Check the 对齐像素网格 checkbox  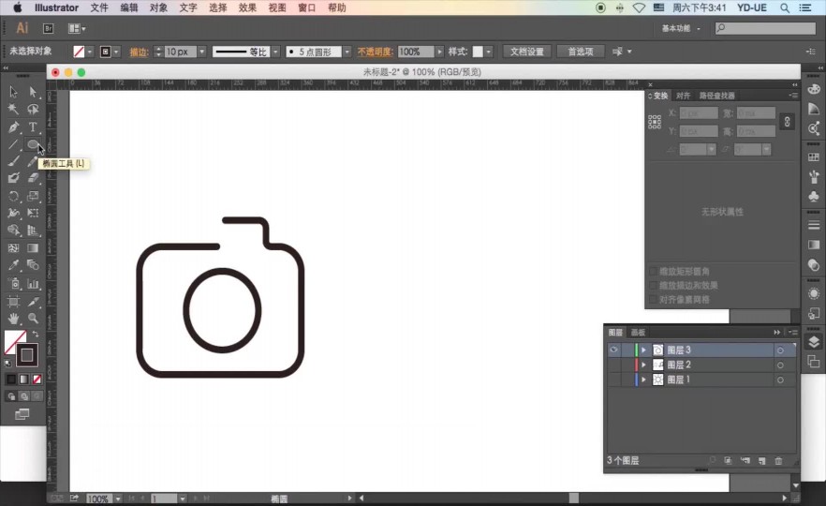[x=653, y=300]
